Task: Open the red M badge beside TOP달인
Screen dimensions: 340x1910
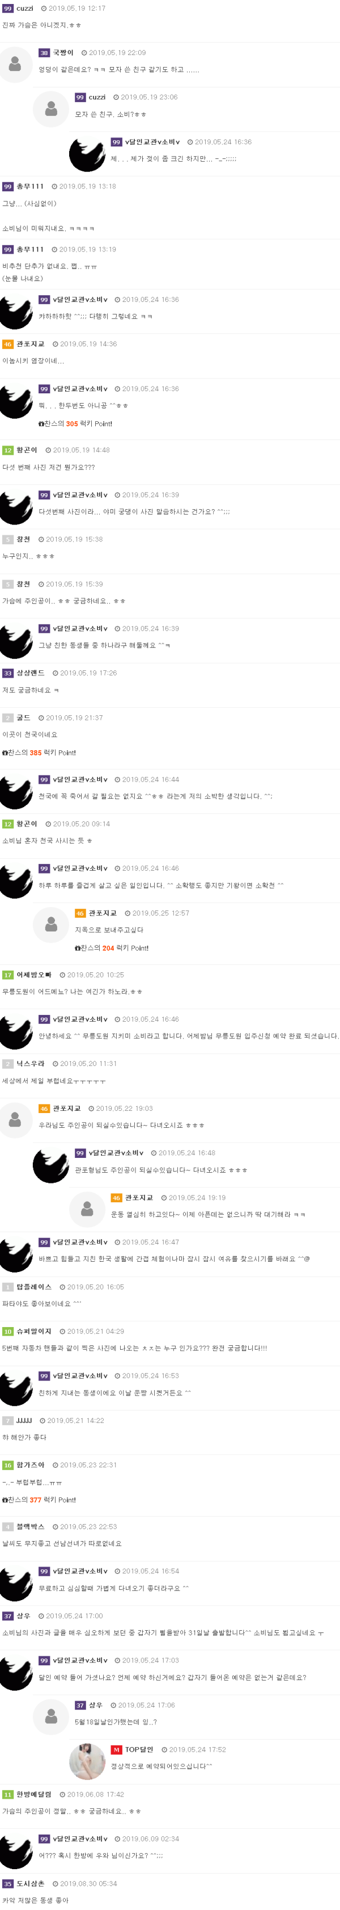Action: coord(116,1750)
